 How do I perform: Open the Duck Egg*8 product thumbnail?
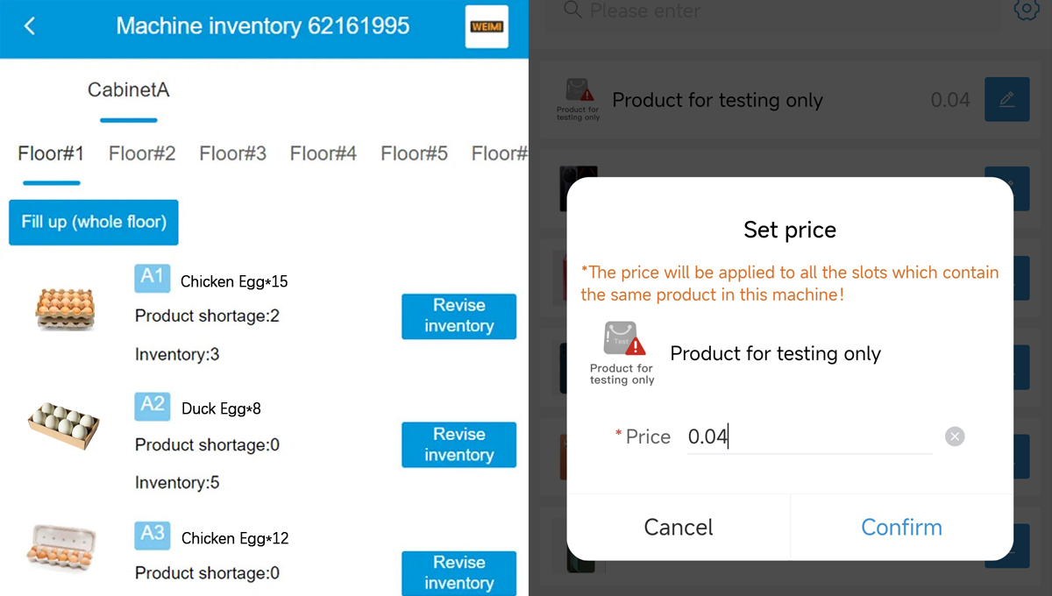[64, 424]
